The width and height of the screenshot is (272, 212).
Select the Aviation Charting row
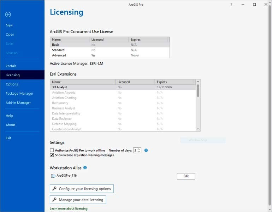(x=123, y=98)
